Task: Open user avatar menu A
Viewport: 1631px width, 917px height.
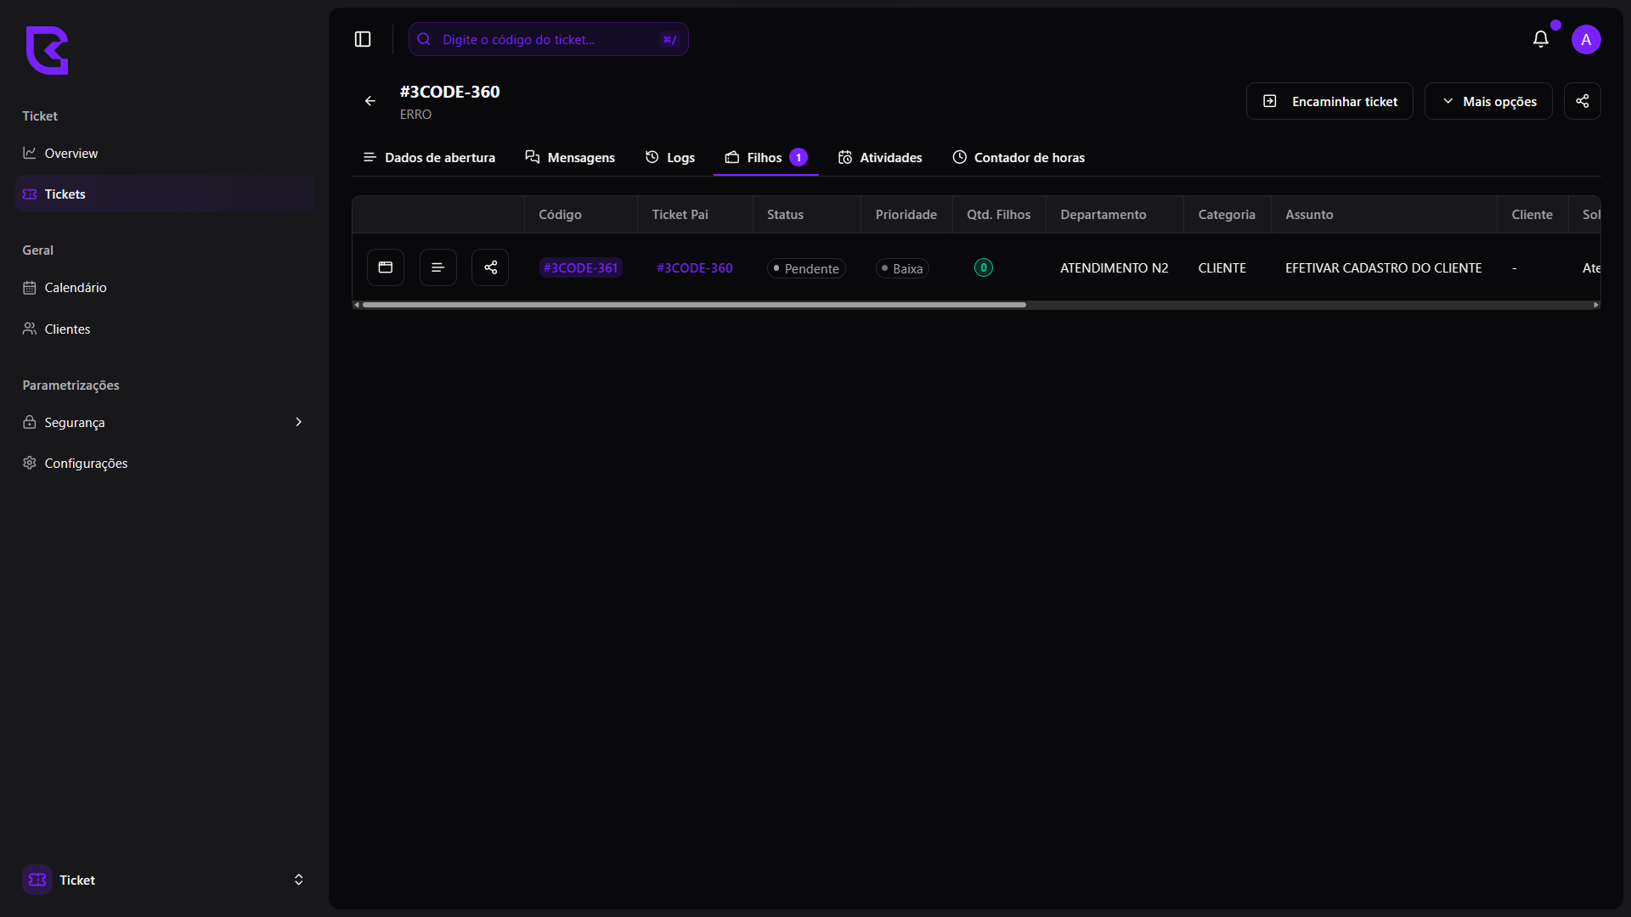Action: pos(1586,39)
